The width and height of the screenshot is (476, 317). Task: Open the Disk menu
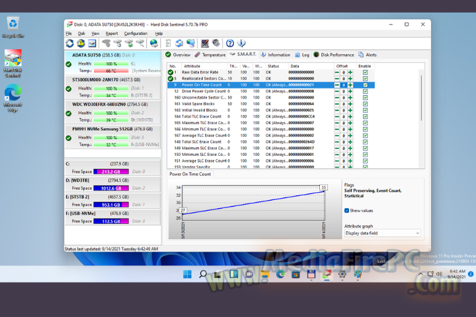coord(81,34)
